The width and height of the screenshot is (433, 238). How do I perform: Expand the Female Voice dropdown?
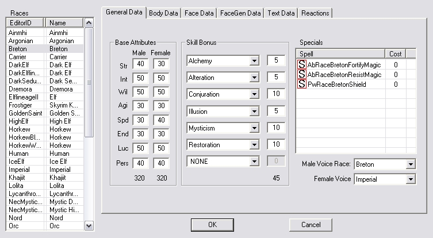pyautogui.click(x=410, y=179)
